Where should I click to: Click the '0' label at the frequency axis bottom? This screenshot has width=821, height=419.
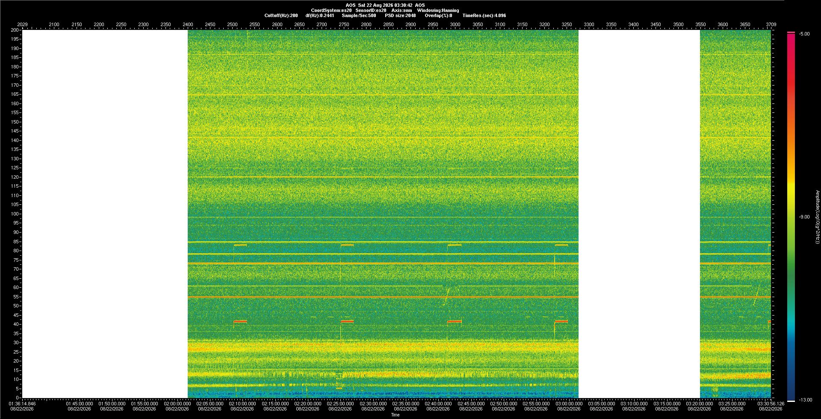click(18, 398)
